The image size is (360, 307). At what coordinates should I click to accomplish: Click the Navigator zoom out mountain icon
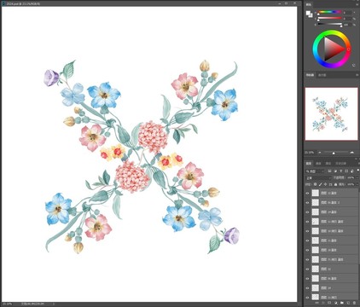[x=319, y=153]
